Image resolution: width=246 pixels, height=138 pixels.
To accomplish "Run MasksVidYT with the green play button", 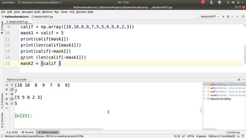I will click(223, 16).
